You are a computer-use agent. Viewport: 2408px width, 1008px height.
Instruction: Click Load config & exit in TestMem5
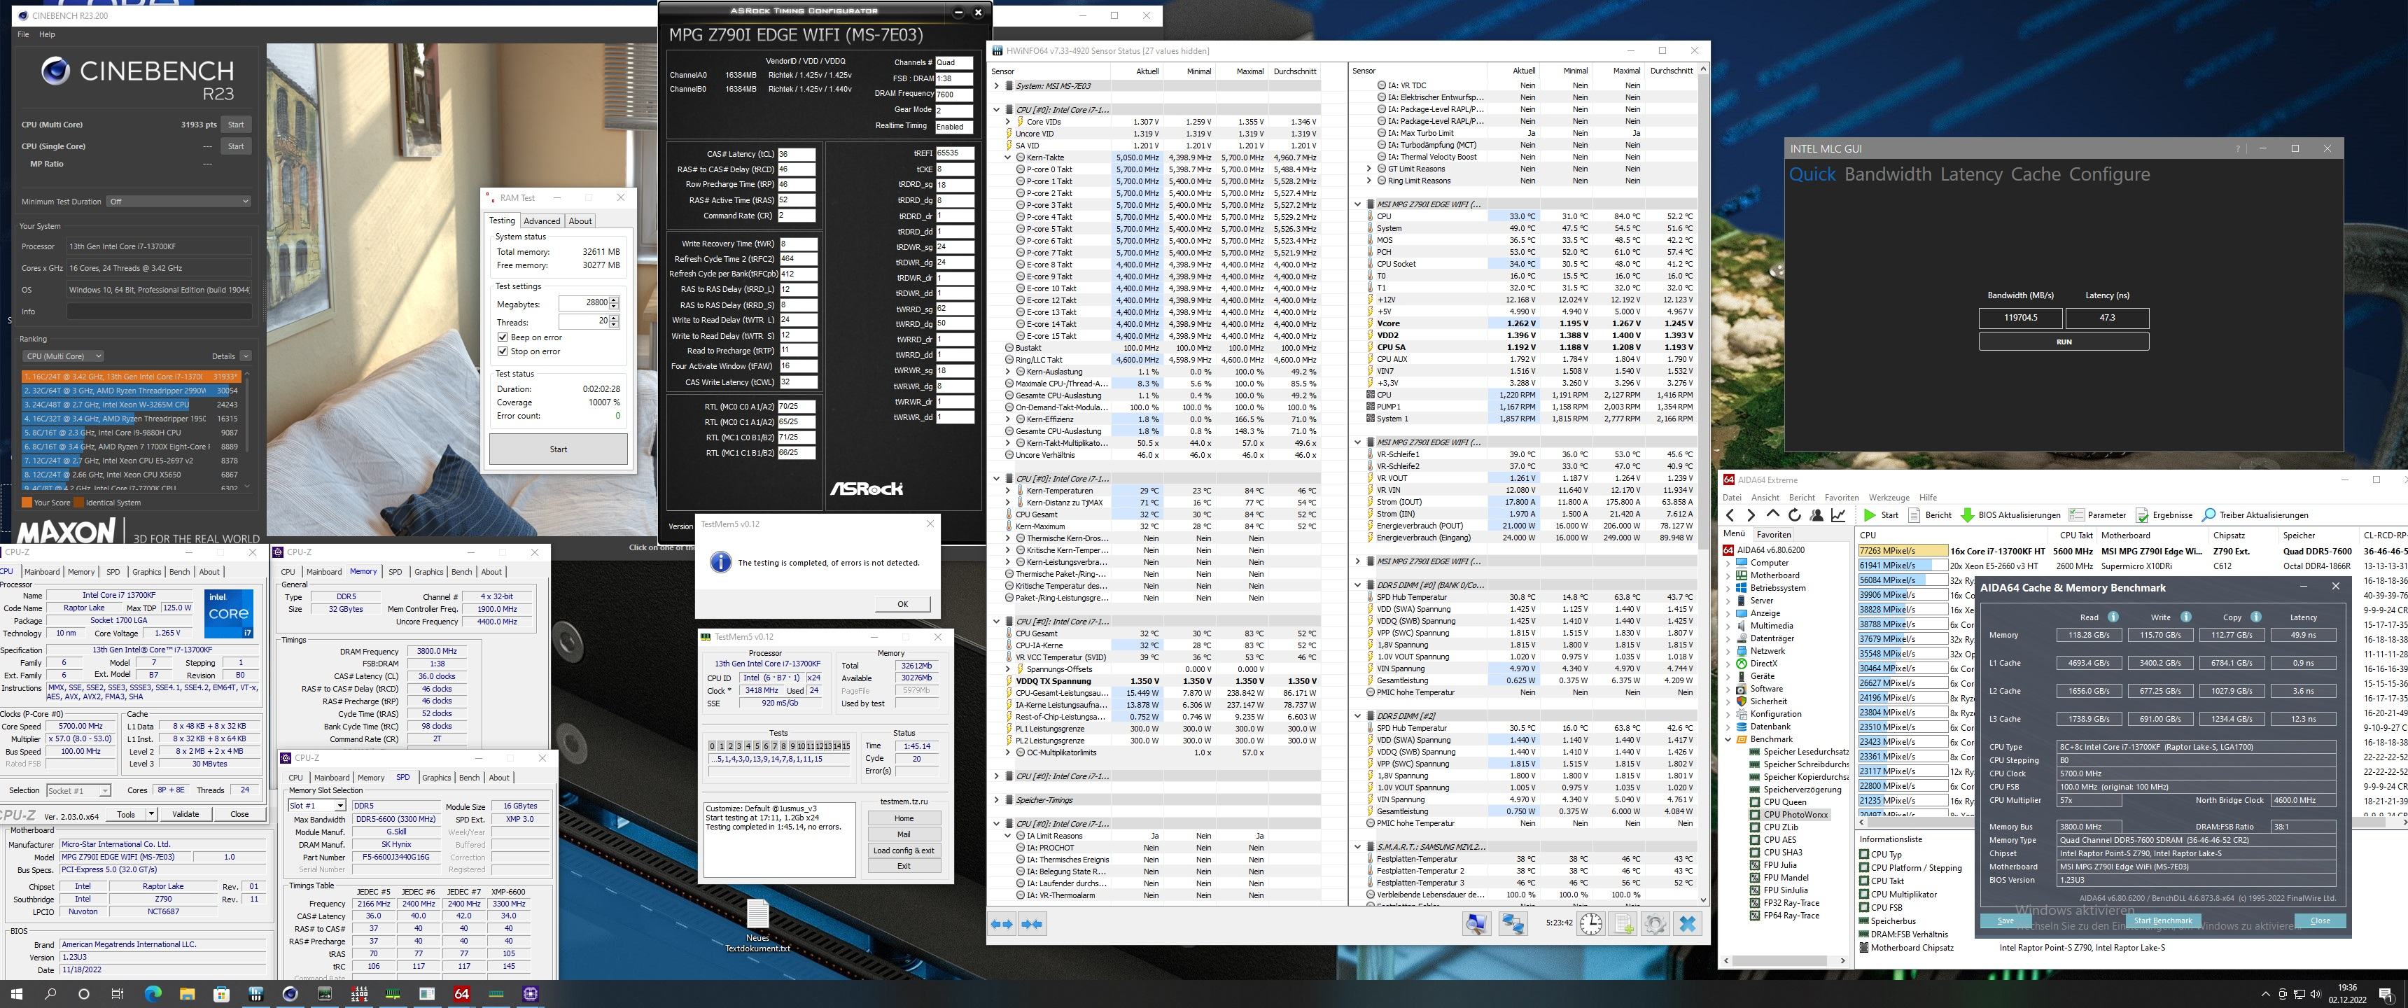903,850
